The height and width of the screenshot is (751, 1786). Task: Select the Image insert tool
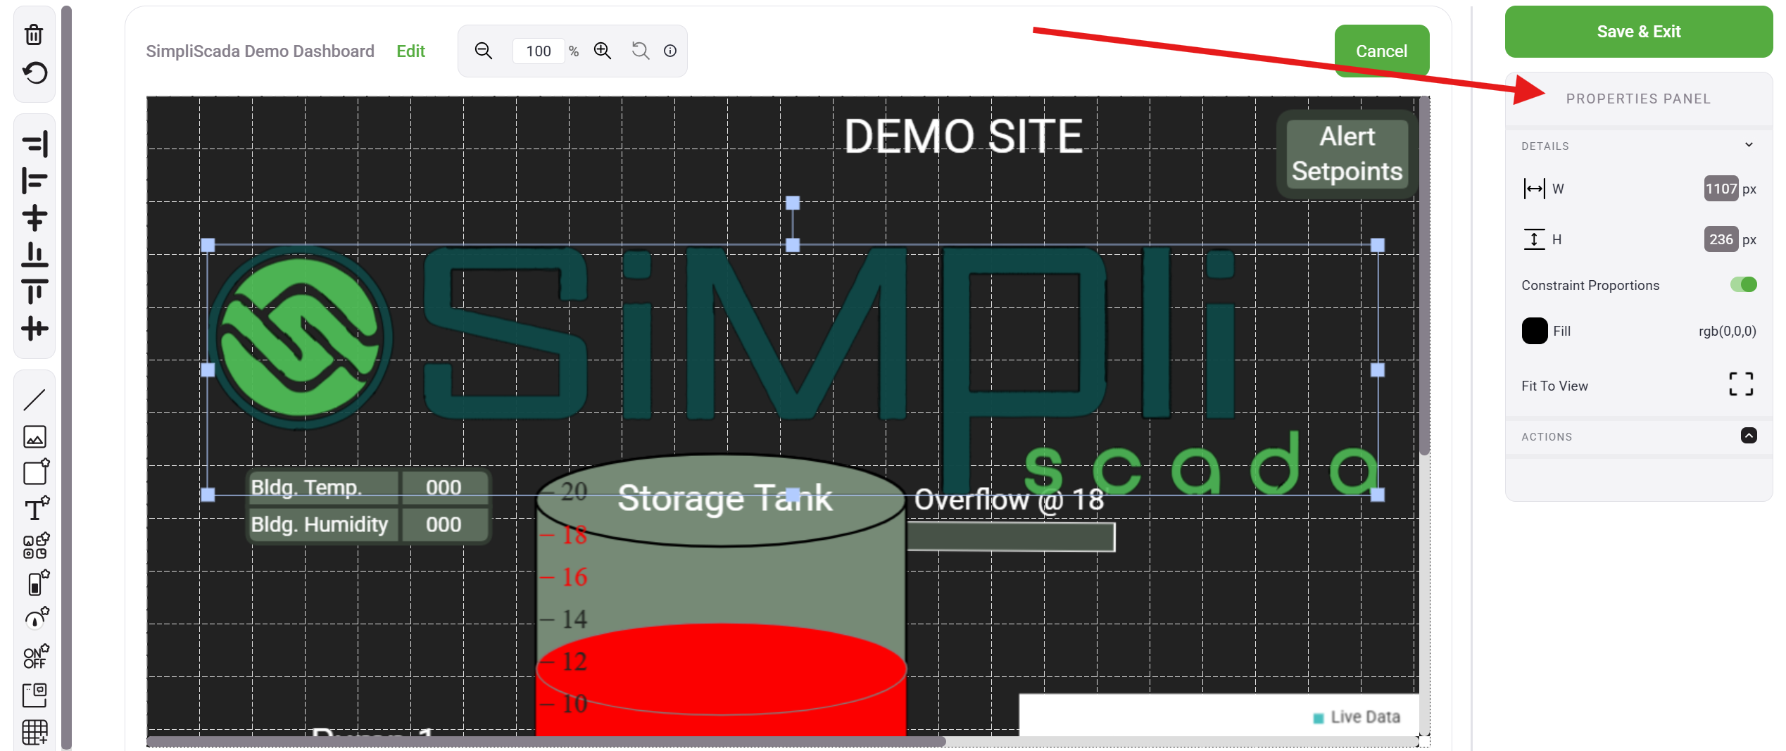pos(34,436)
